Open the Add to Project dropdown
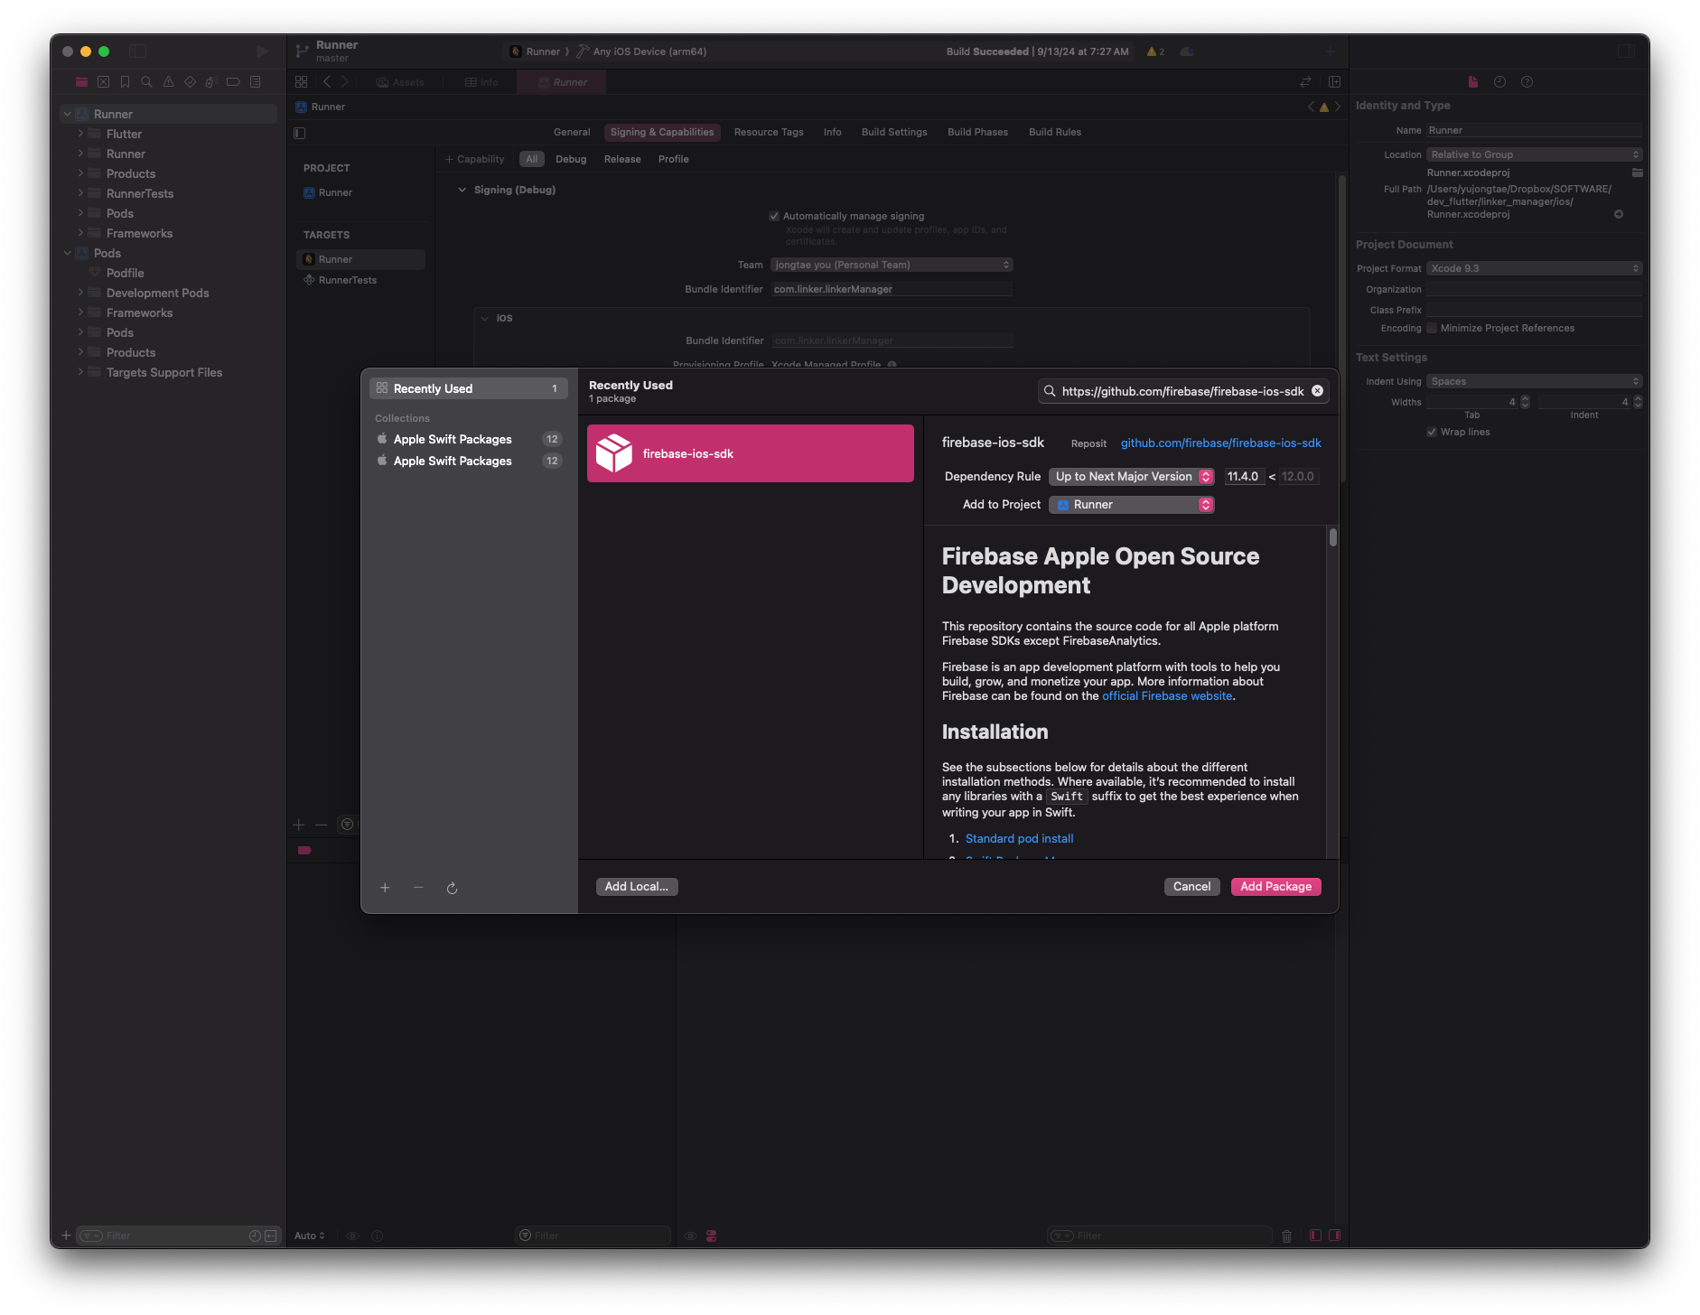Image resolution: width=1700 pixels, height=1315 pixels. [1131, 505]
